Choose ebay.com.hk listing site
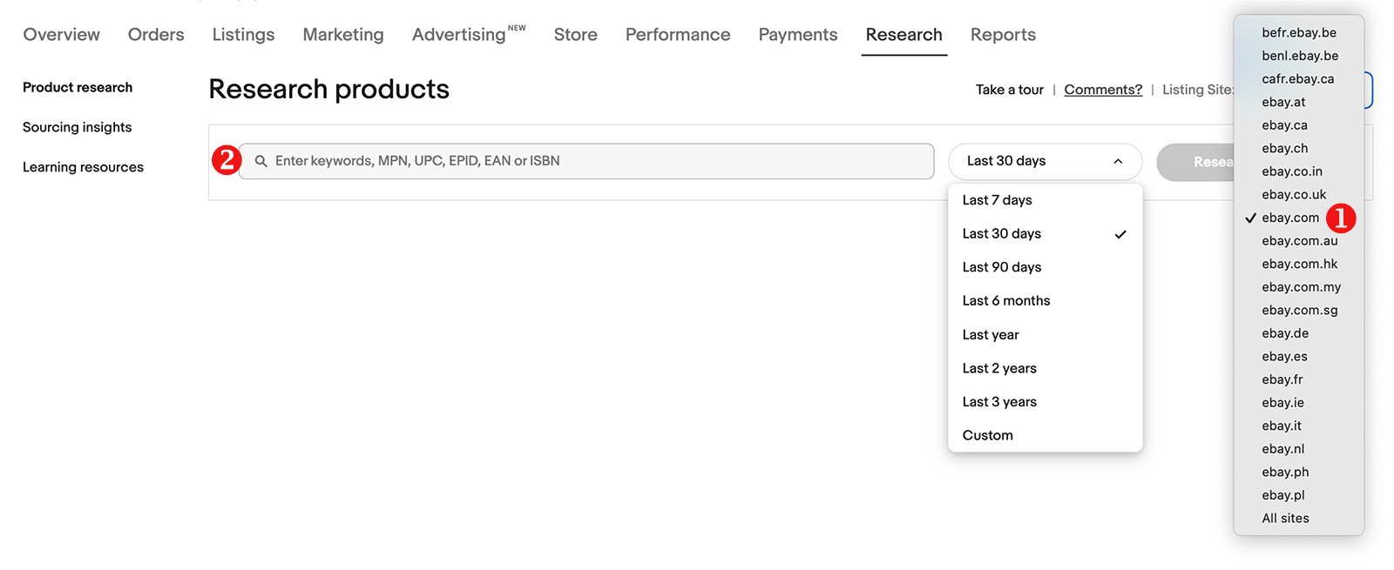The height and width of the screenshot is (570, 1394). coord(1299,264)
